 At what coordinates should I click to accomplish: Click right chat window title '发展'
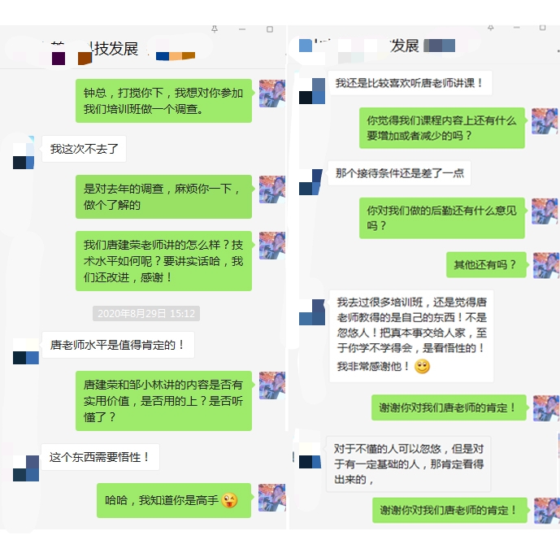tap(404, 46)
